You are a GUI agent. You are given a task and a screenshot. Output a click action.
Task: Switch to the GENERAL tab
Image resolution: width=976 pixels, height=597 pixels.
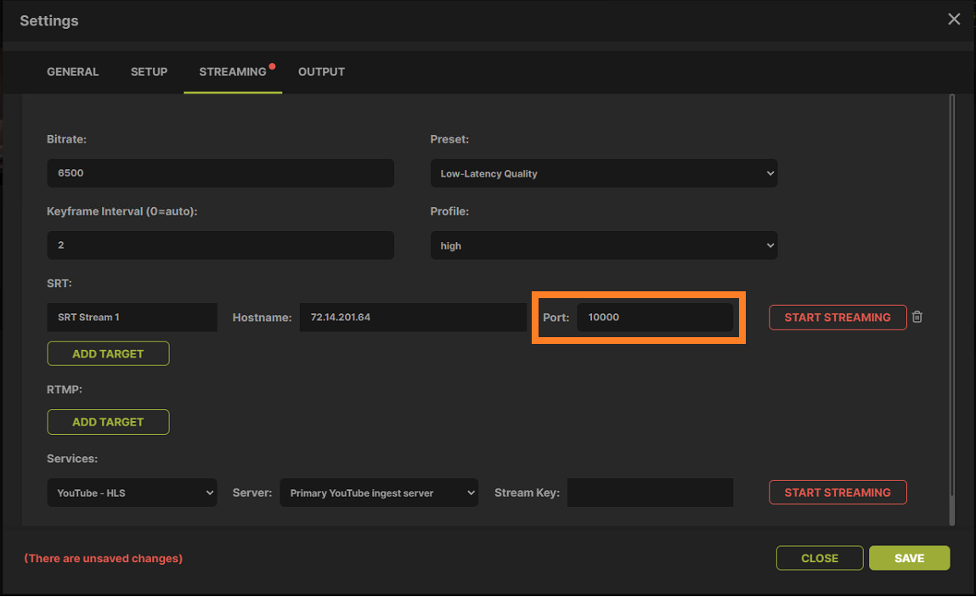(73, 71)
